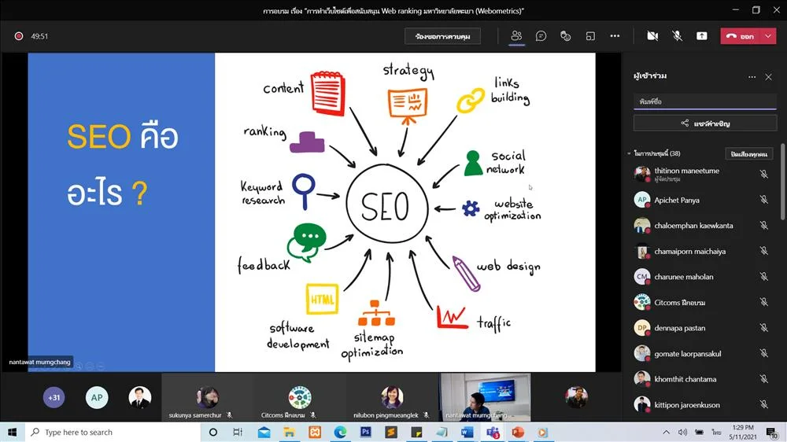Open the More actions ellipsis in toolbar
The width and height of the screenshot is (787, 442).
point(615,36)
